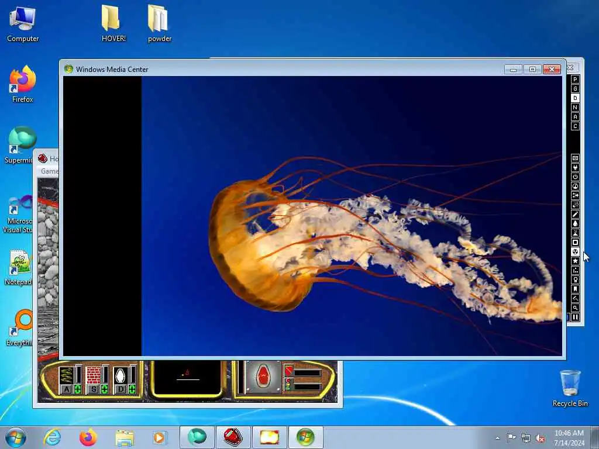Click the D key button in Hover panel

[121, 389]
